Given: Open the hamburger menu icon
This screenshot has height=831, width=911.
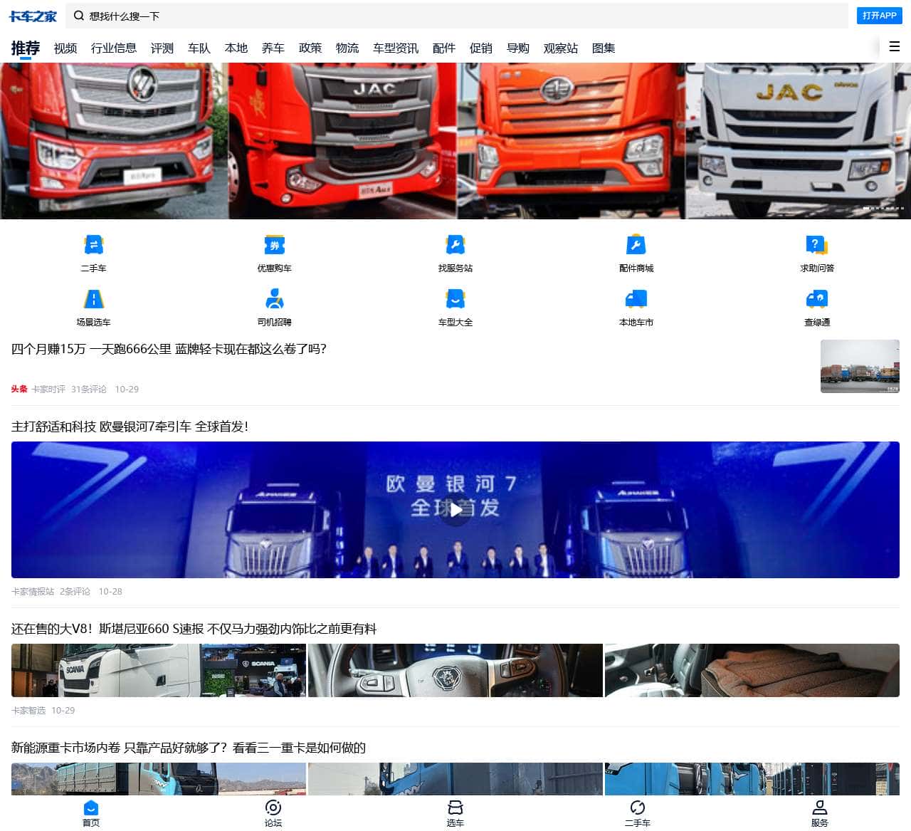Looking at the screenshot, I should click(x=895, y=46).
